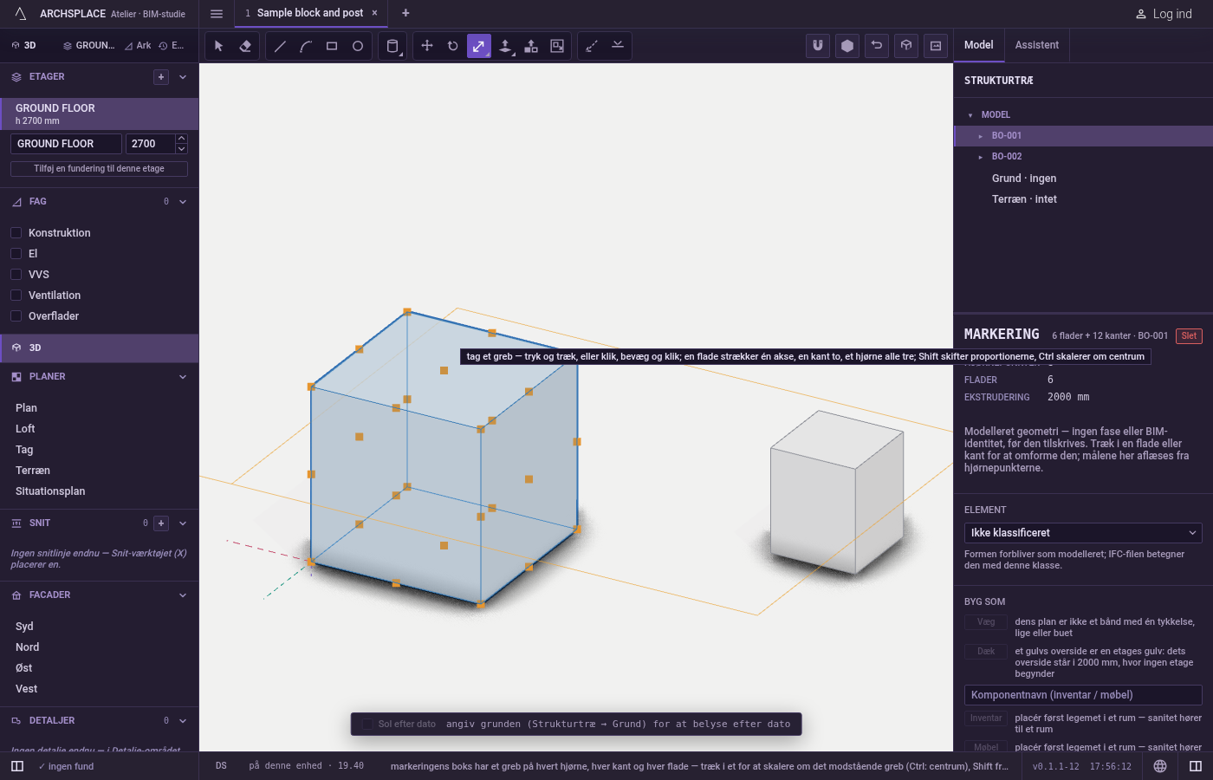The height and width of the screenshot is (780, 1213).
Task: Click the highlighted scale tool
Action: 479,46
